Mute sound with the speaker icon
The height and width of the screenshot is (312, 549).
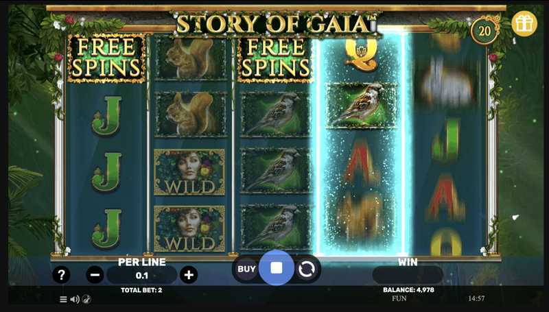(x=75, y=300)
